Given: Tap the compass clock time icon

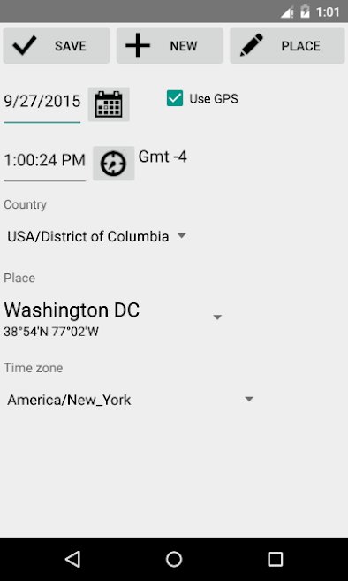Looking at the screenshot, I should 113,164.
